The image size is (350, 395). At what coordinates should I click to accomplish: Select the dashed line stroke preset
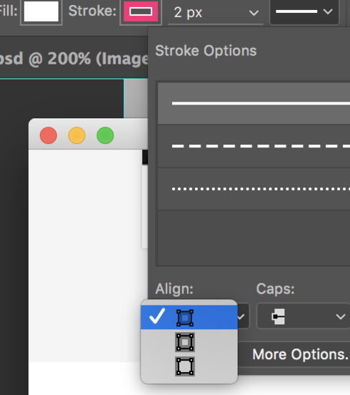pyautogui.click(x=254, y=146)
